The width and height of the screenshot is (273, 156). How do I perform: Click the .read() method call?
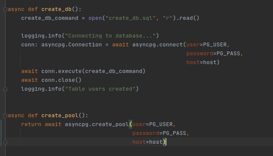[187, 18]
